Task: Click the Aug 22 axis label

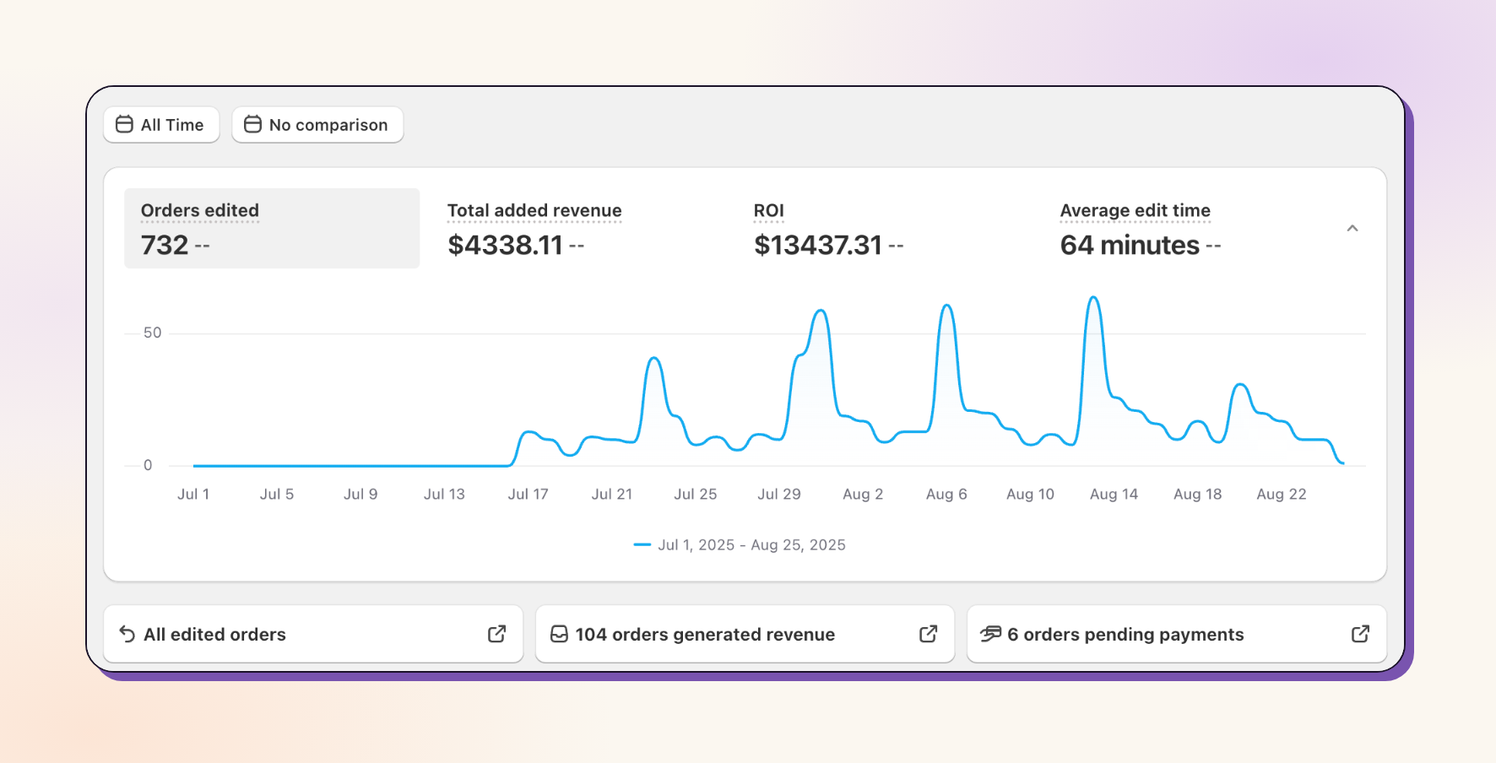Action: [1281, 495]
